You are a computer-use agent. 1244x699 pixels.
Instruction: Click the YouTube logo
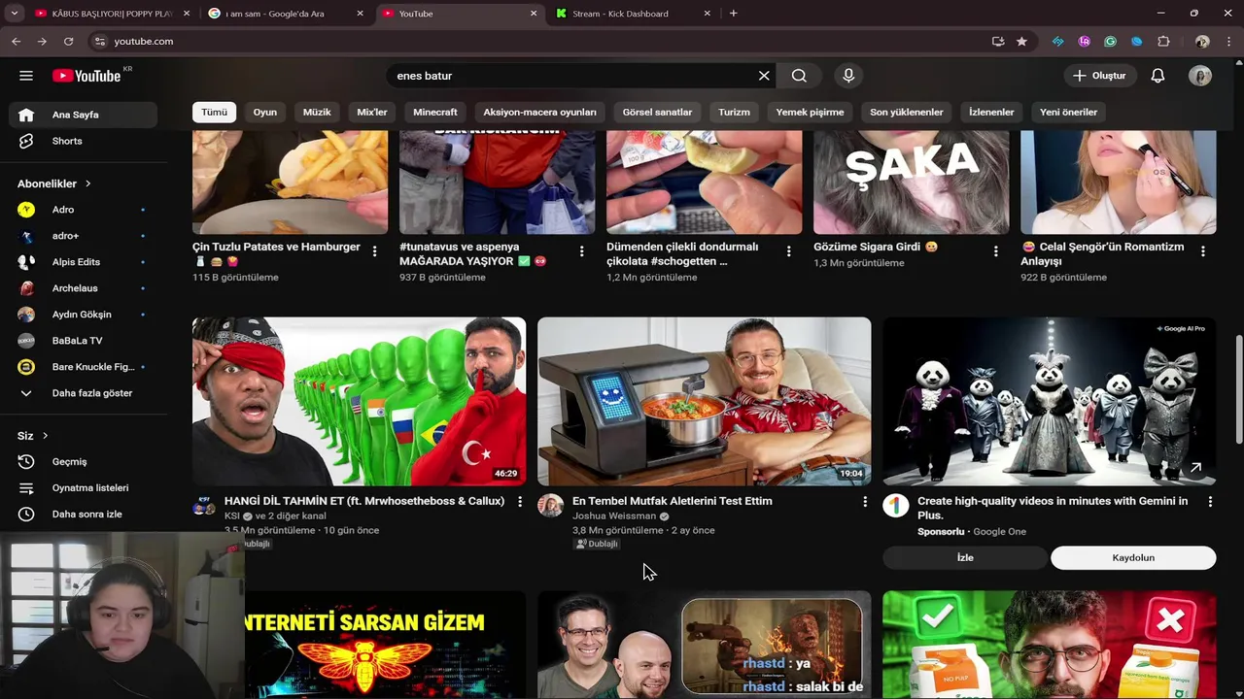coord(86,76)
